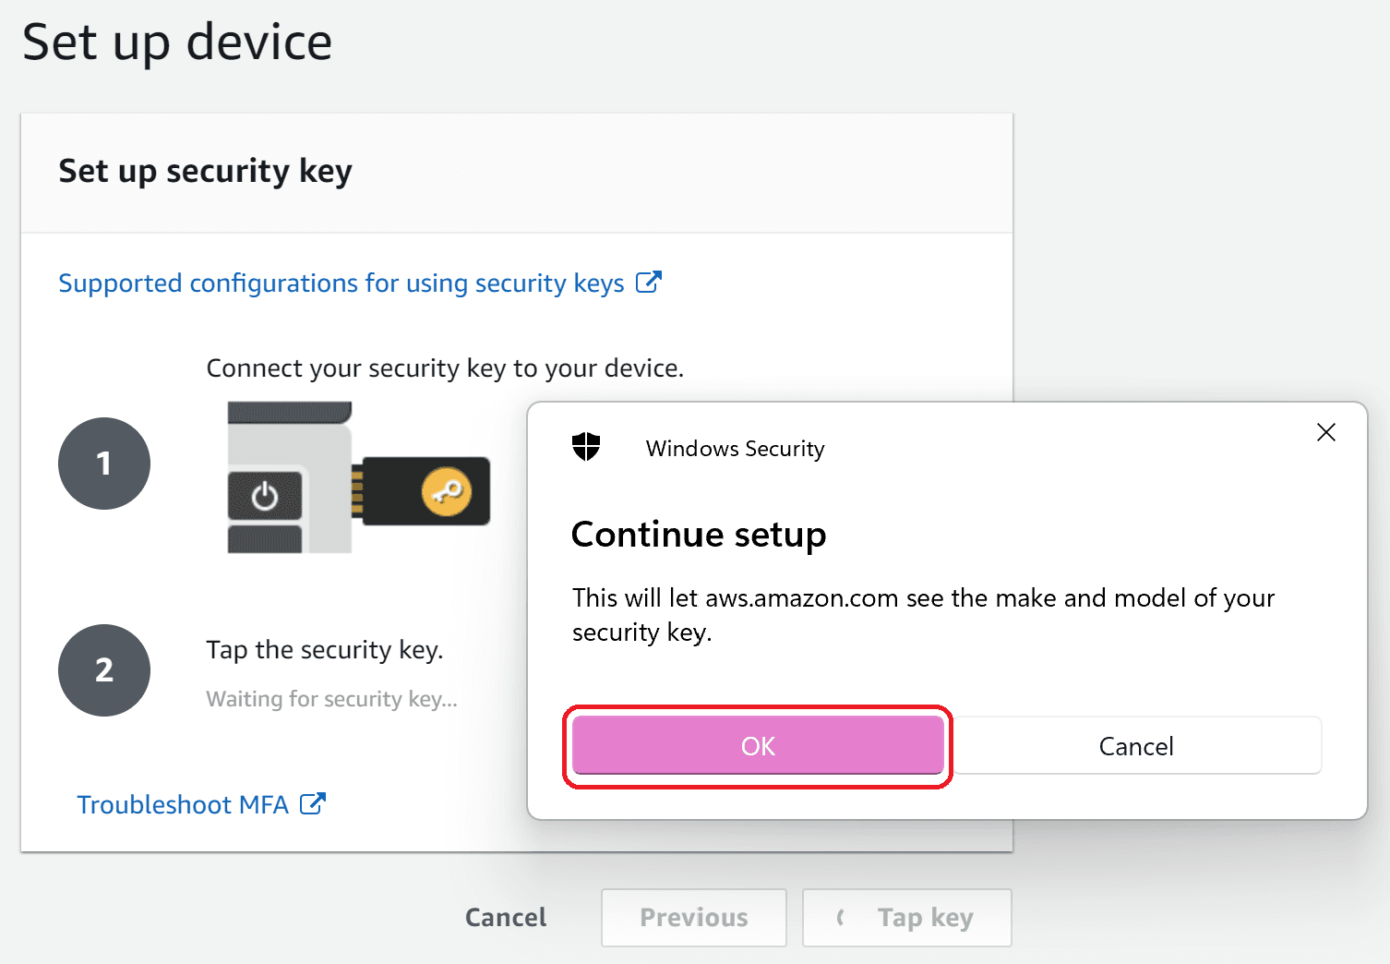Click the power button icon in illustration
Screen dimensions: 1390x964
(x=265, y=497)
